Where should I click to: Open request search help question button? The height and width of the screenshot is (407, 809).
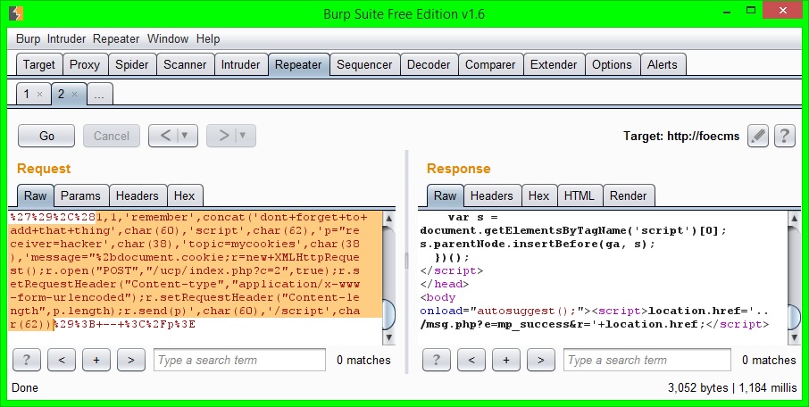26,360
